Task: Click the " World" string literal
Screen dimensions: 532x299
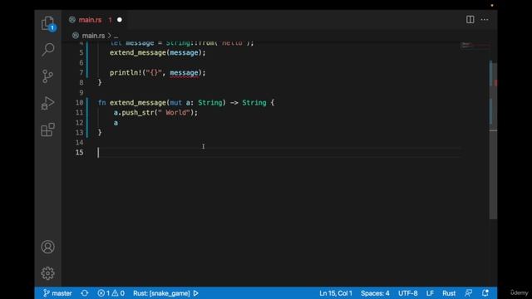Action: pos(174,113)
